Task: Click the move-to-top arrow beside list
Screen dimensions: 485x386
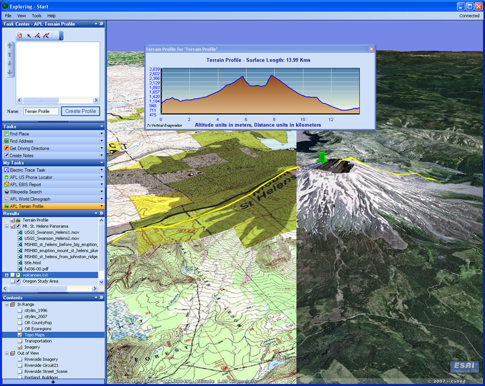Action: click(x=10, y=46)
